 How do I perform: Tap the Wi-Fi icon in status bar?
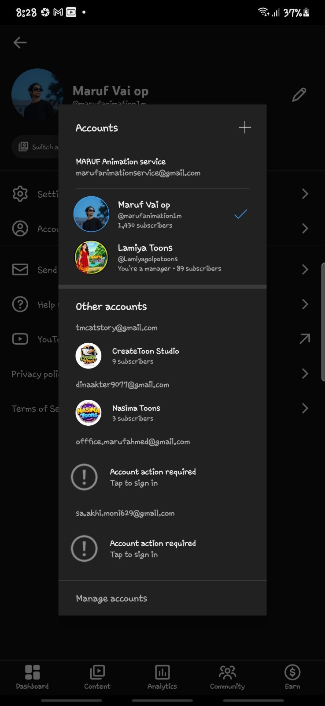pos(263,12)
